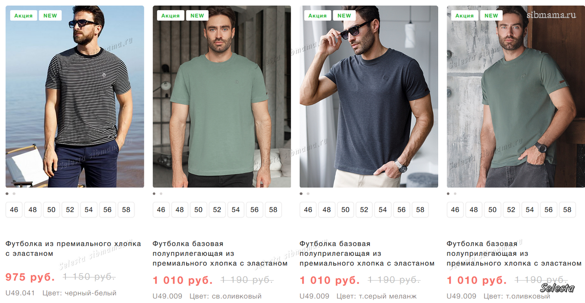Click the NEW badge on dark olive t-shirt
The width and height of the screenshot is (585, 303).
tap(491, 16)
